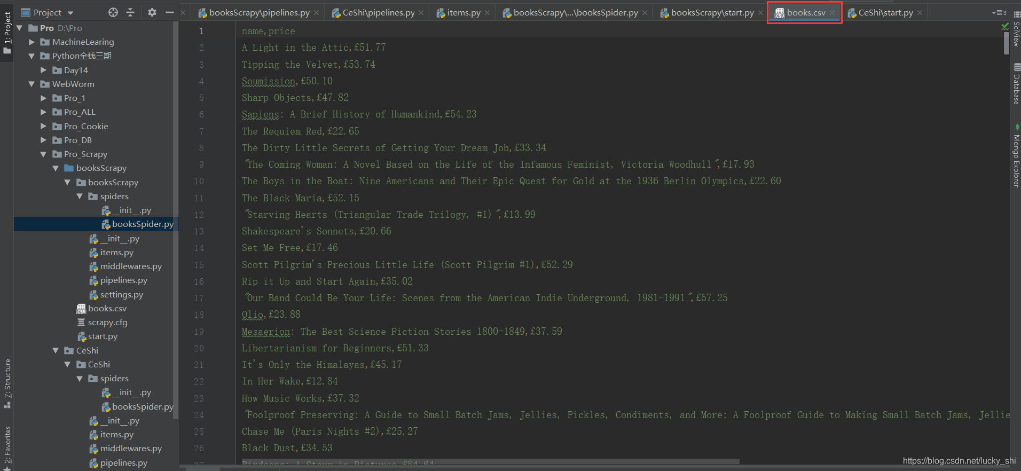1021x471 pixels.
Task: Click on text 'A Light in the Attic'
Action: pos(295,48)
